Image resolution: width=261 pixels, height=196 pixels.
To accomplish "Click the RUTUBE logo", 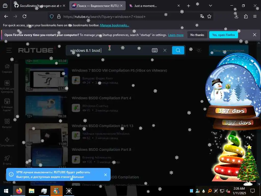I will coord(36,50).
